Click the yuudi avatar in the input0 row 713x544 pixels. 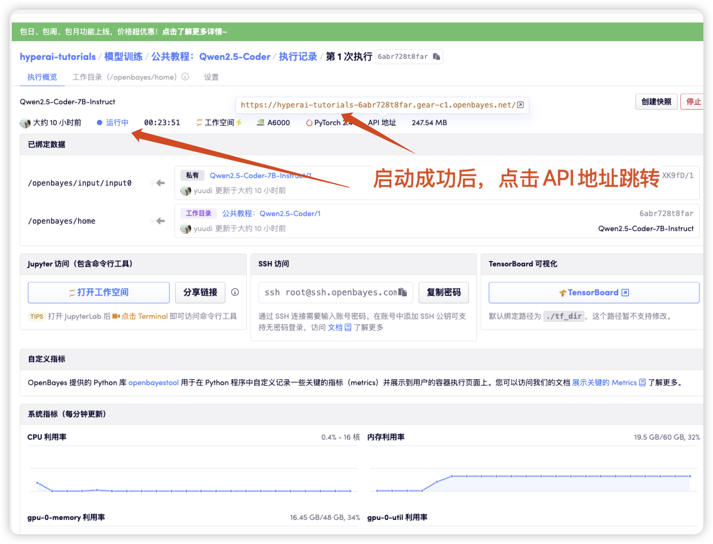point(186,191)
